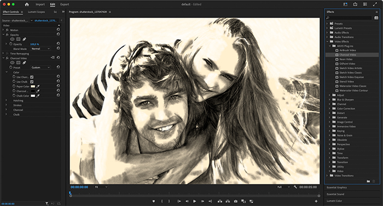Select the Edit workspace tab
Screen dimensions: 383x206
53,4
